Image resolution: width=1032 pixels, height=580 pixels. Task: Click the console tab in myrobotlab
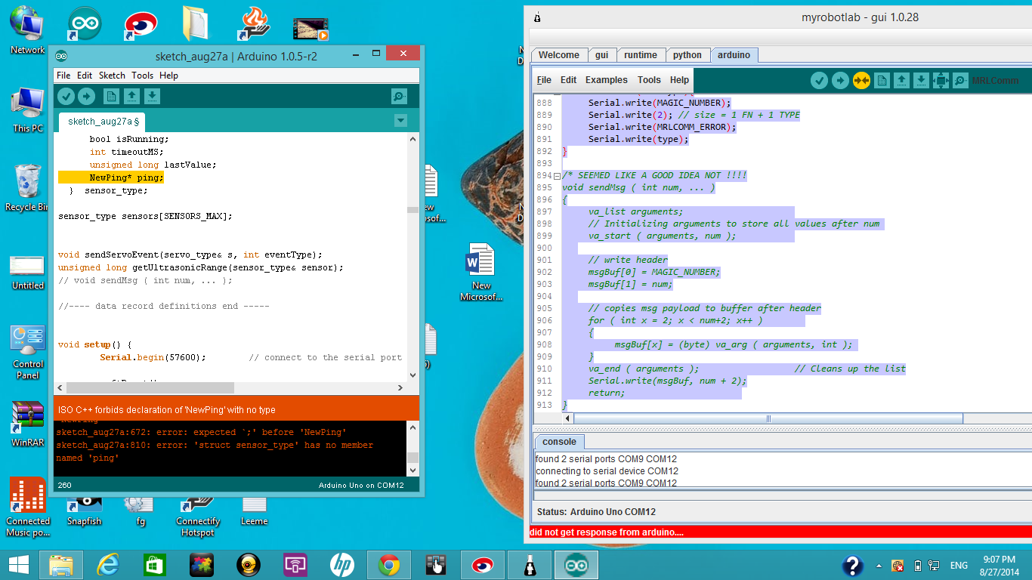[x=559, y=442]
